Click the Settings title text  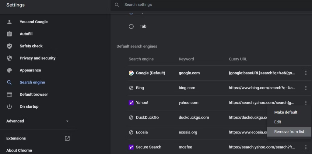16,5
